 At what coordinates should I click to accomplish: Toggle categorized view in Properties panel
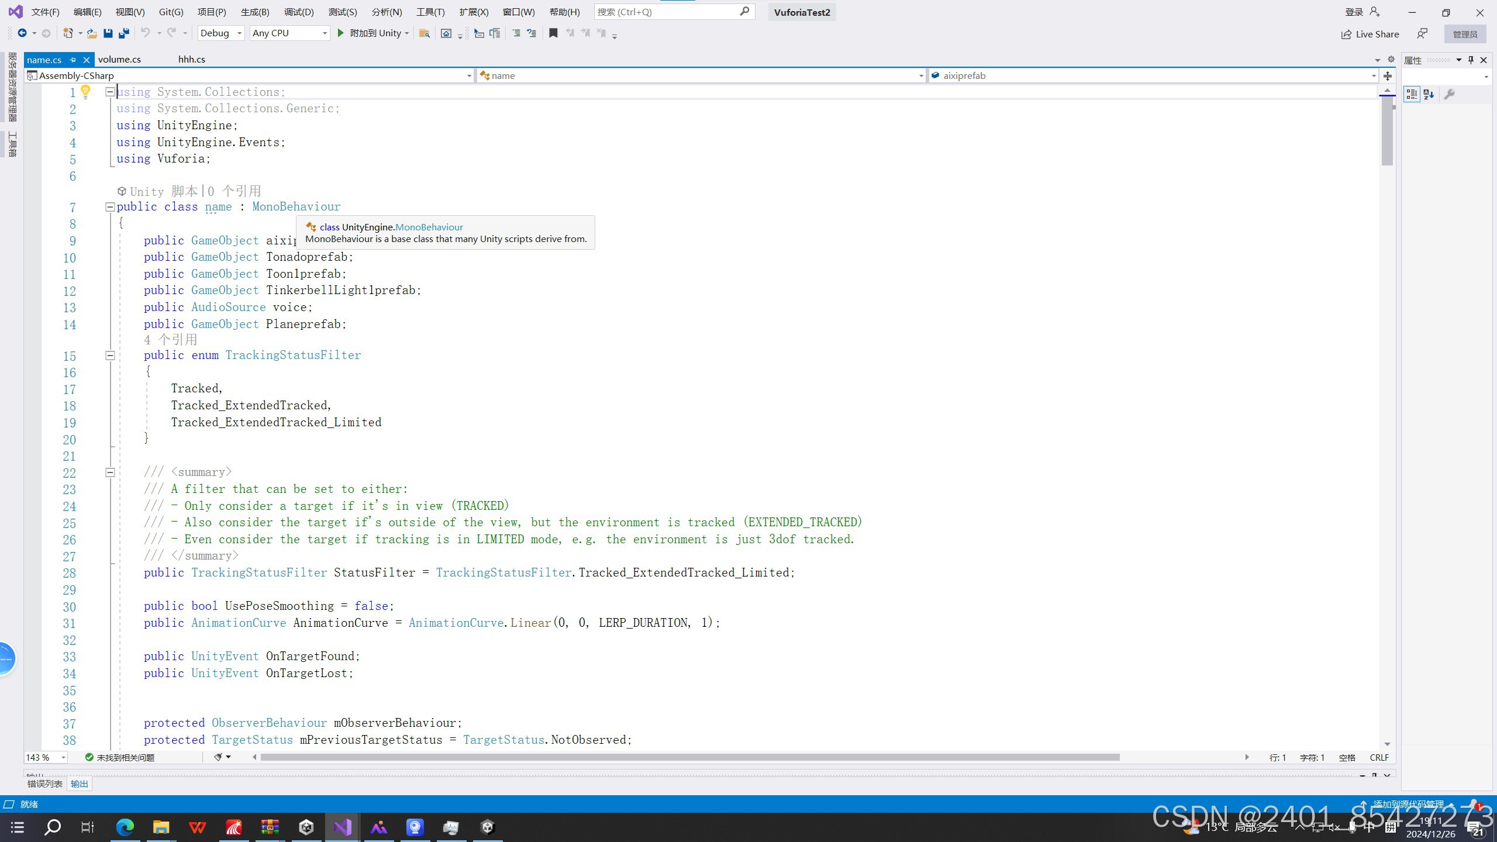1412,94
